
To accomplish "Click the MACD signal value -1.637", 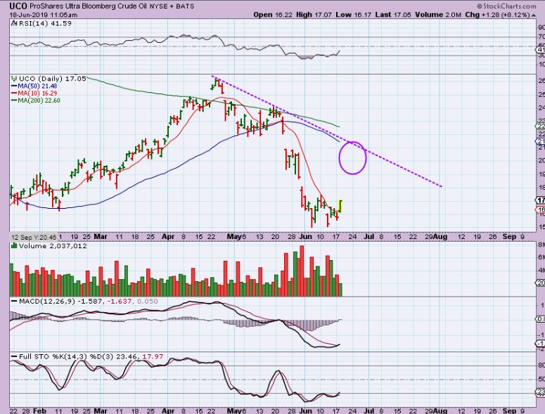I will click(x=120, y=302).
